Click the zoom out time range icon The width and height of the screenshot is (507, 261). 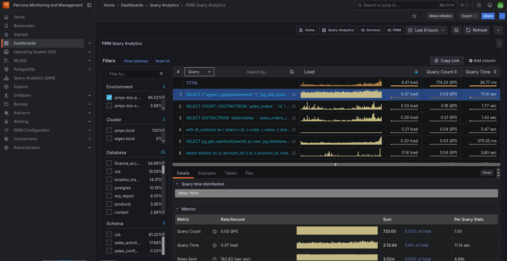point(456,30)
